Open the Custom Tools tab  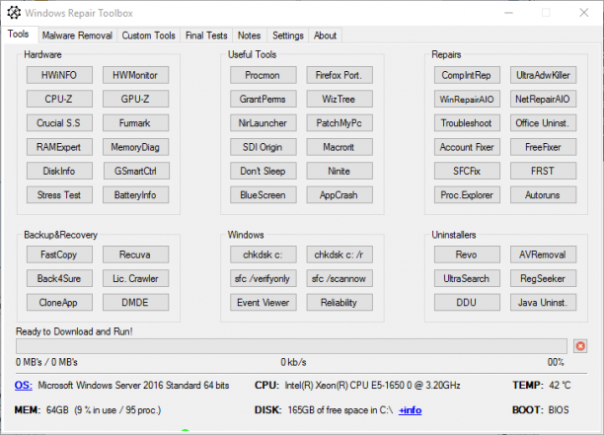(x=148, y=36)
